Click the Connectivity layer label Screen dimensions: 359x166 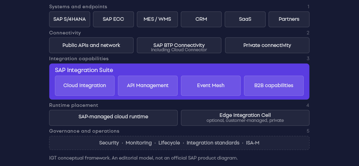[65, 33]
